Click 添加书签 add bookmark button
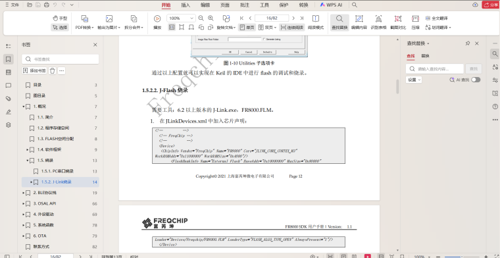The width and height of the screenshot is (500, 258). click(x=35, y=71)
